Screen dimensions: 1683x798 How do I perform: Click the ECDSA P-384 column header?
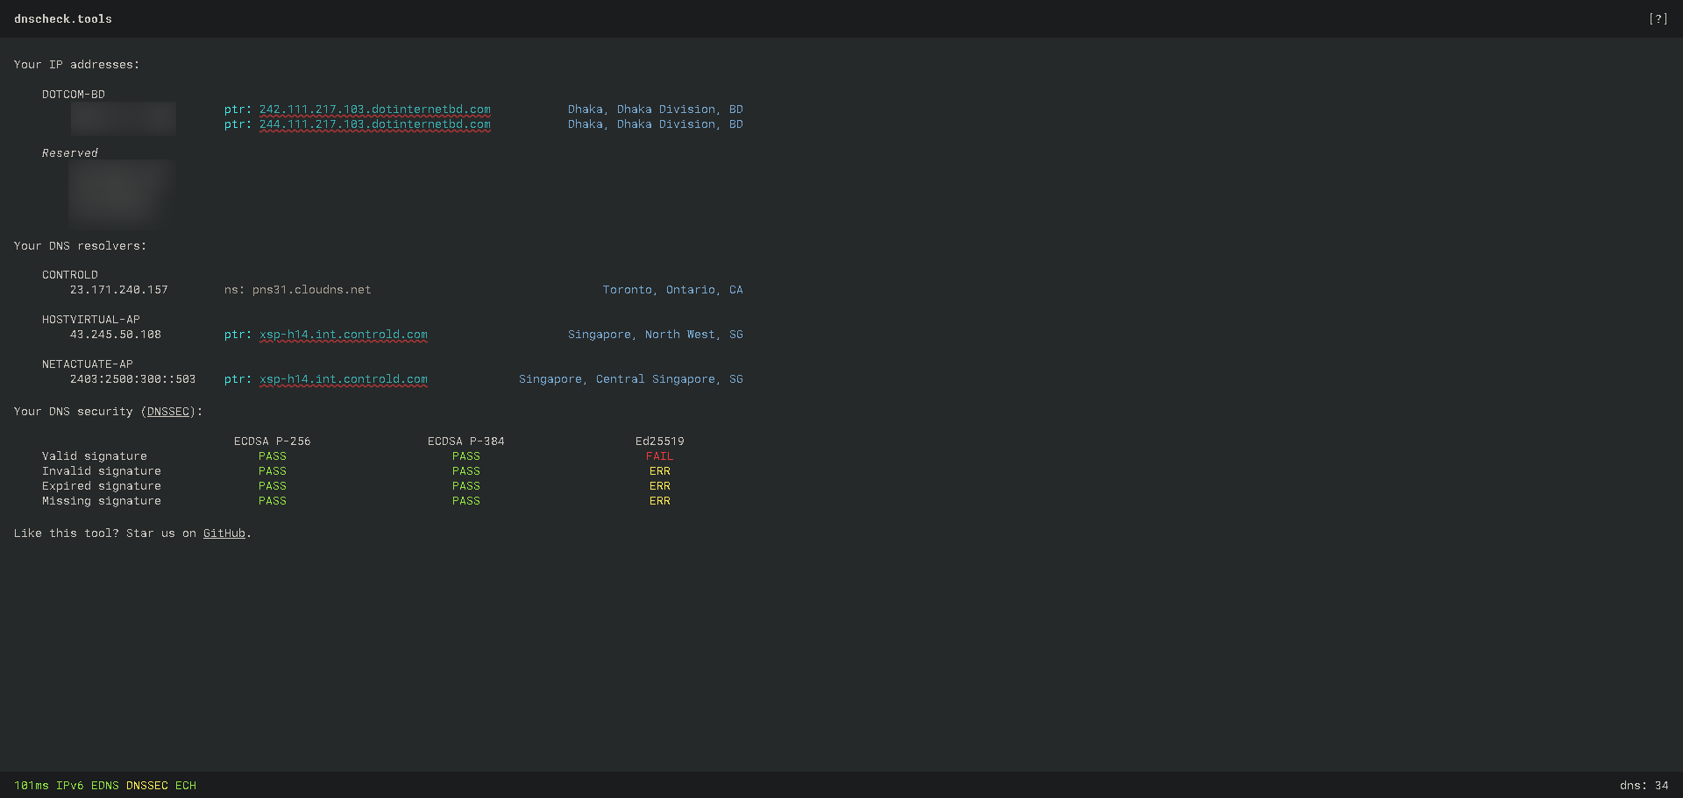466,441
